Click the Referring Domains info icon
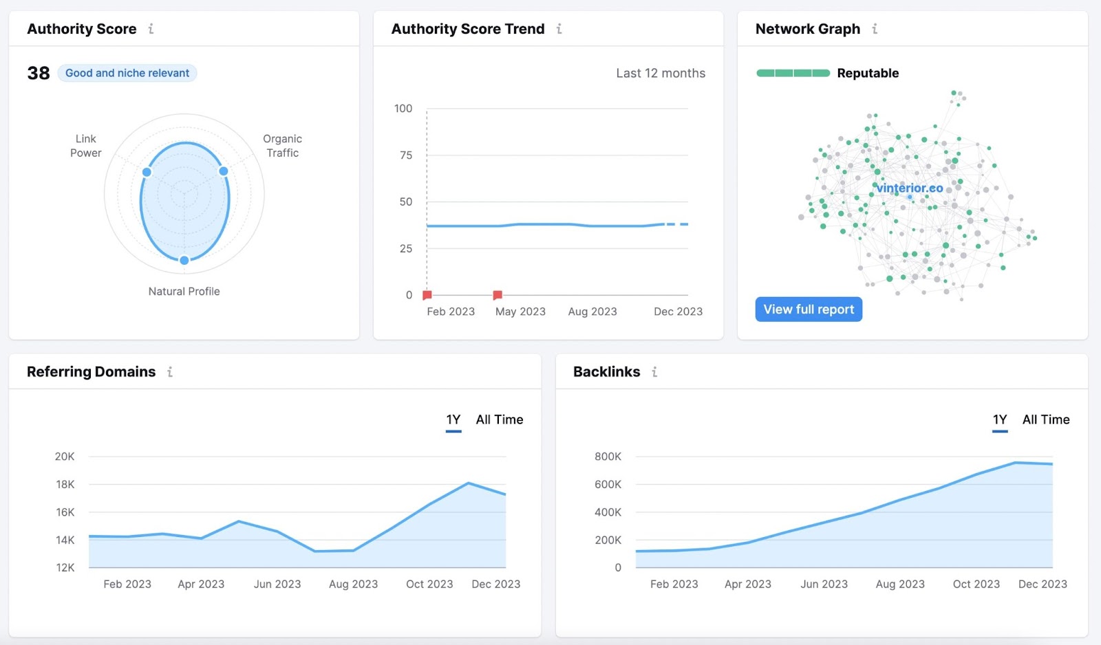The image size is (1101, 645). pos(170,372)
